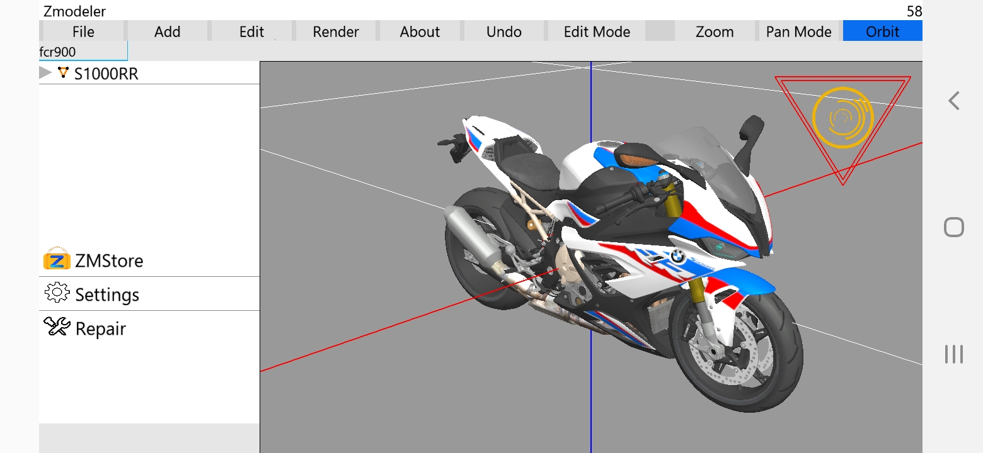The image size is (983, 453).
Task: Click the orange orbit gizmo in viewport
Action: tap(843, 118)
